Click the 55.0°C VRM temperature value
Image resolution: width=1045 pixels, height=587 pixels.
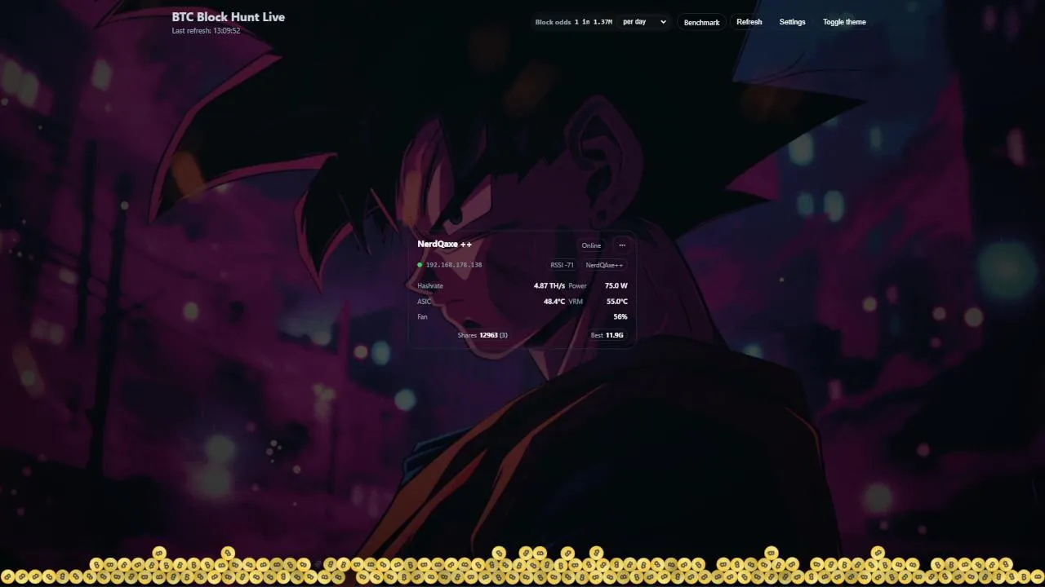[x=617, y=302]
